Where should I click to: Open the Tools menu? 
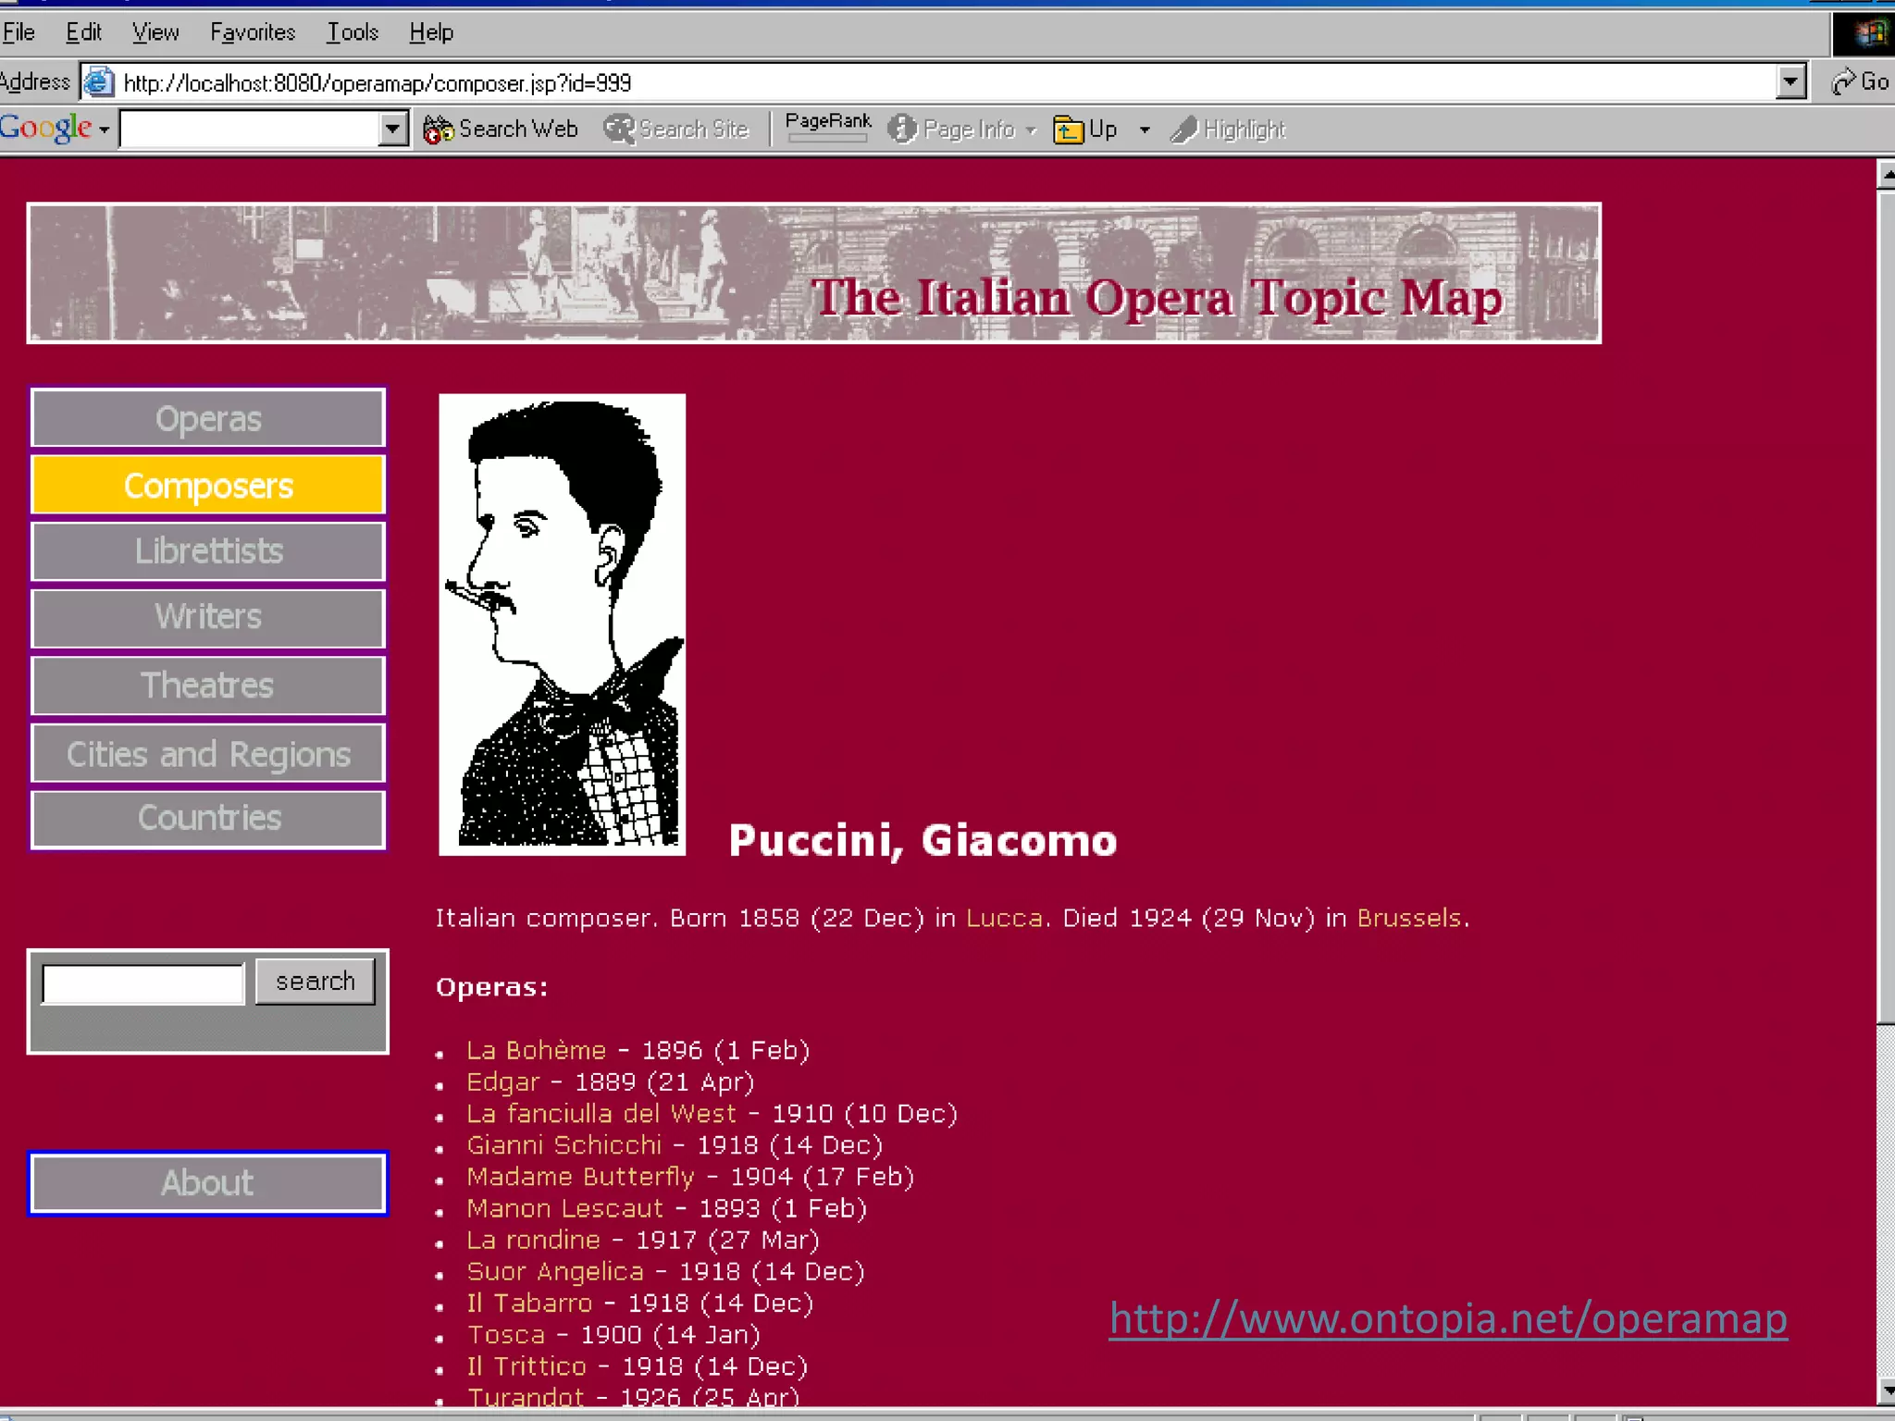pyautogui.click(x=352, y=32)
